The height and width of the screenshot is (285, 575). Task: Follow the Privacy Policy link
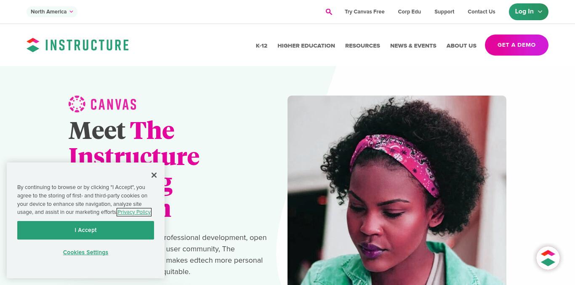[x=134, y=212]
